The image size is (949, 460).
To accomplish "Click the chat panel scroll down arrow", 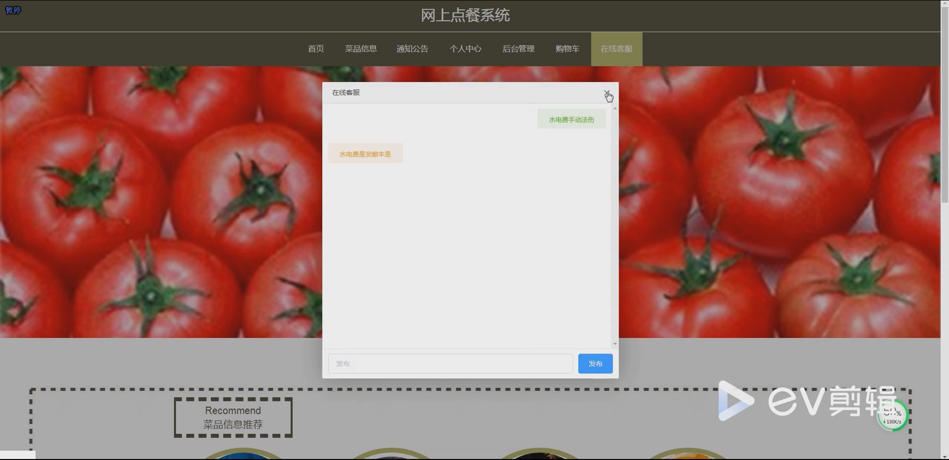I will (x=615, y=344).
